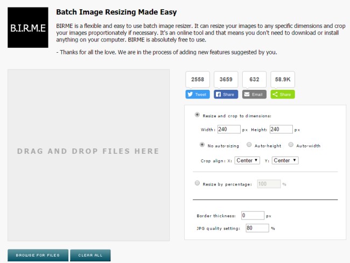
Task: Open the 58.9K share count bubble
Action: pos(283,80)
